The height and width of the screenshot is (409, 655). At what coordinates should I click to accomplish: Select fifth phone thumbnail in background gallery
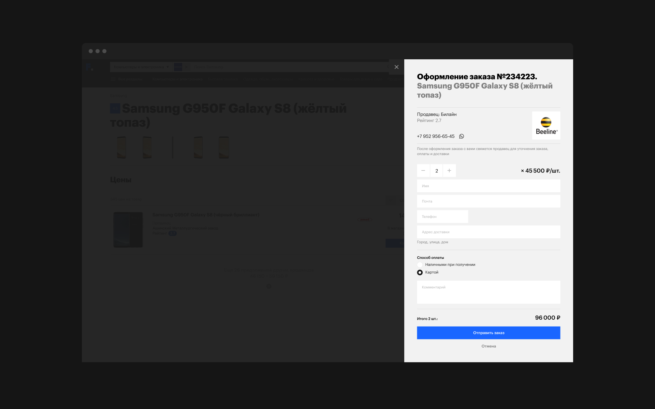point(224,147)
